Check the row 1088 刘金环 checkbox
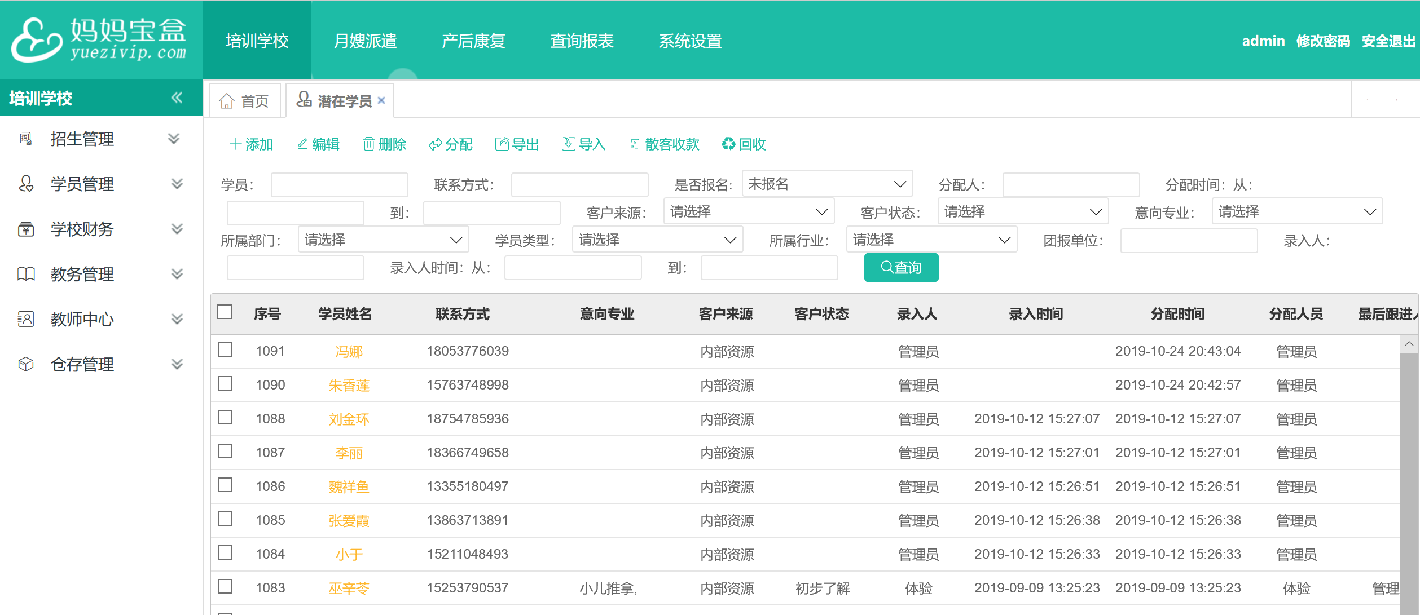 tap(225, 418)
